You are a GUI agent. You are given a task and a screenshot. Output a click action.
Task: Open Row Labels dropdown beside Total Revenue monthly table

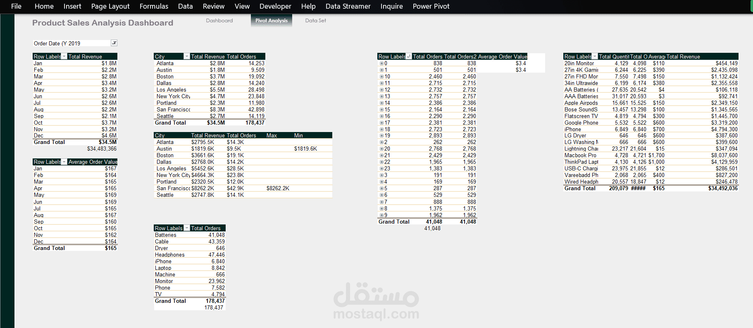[64, 57]
